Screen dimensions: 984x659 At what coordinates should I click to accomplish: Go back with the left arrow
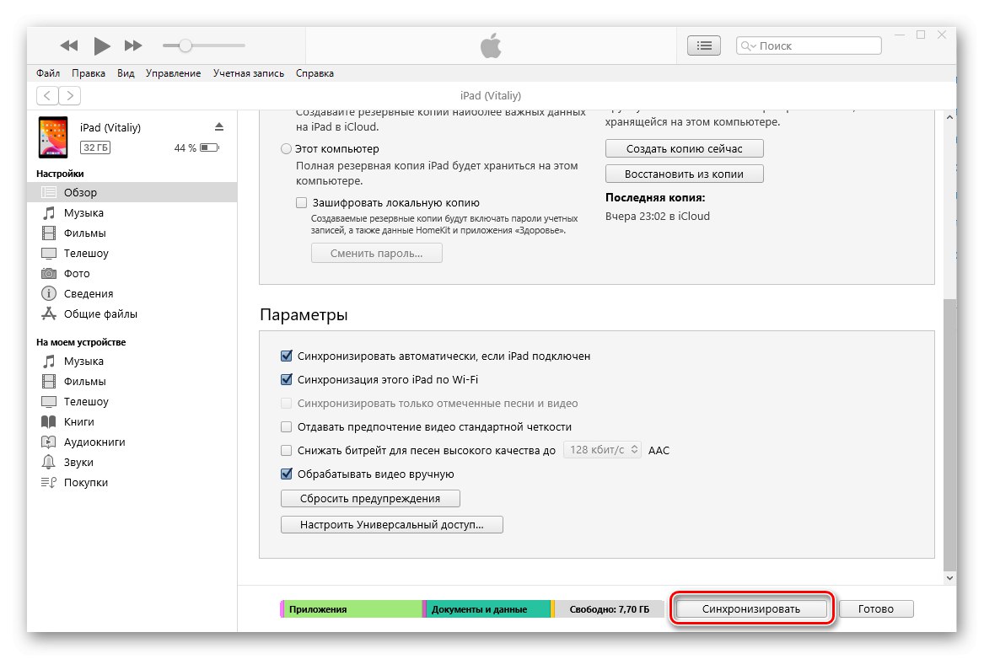pyautogui.click(x=48, y=96)
